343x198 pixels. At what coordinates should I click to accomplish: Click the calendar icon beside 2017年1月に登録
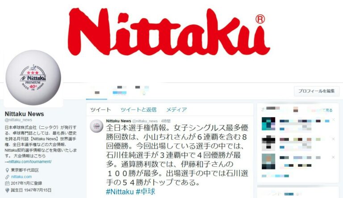pos(7,183)
